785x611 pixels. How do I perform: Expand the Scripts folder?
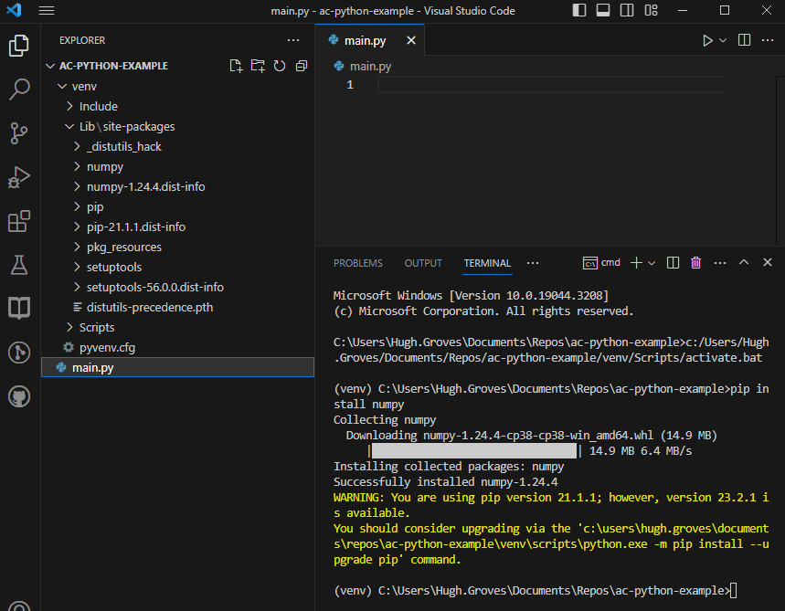click(x=69, y=327)
